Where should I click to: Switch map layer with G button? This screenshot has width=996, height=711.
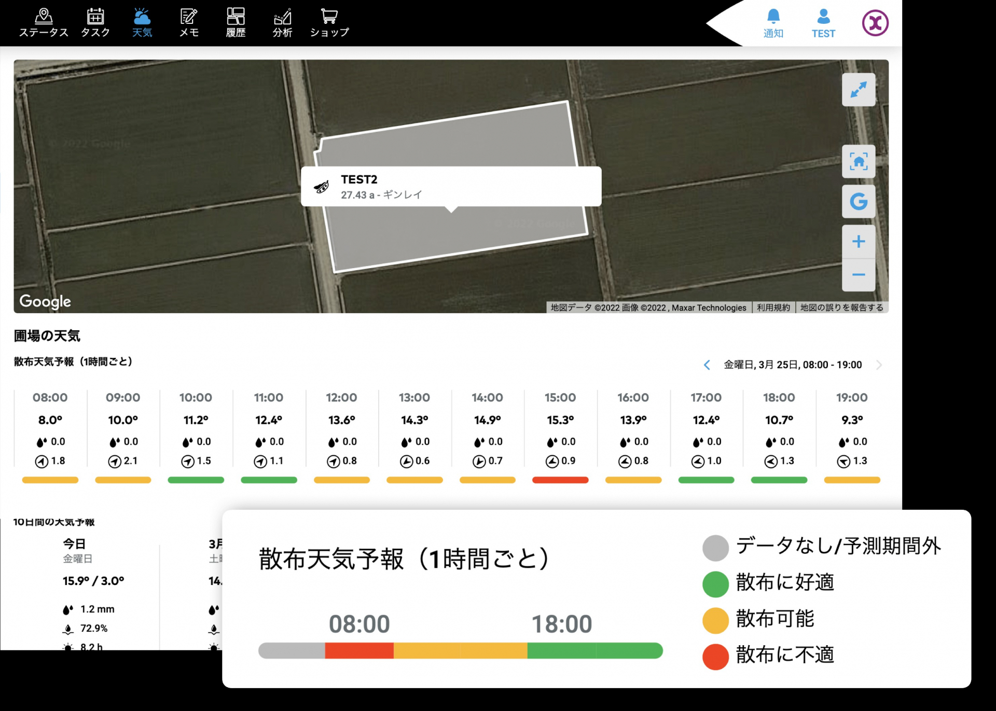(859, 201)
